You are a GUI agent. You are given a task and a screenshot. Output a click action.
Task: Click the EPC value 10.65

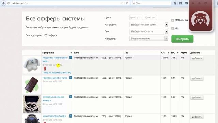[x=174, y=116]
